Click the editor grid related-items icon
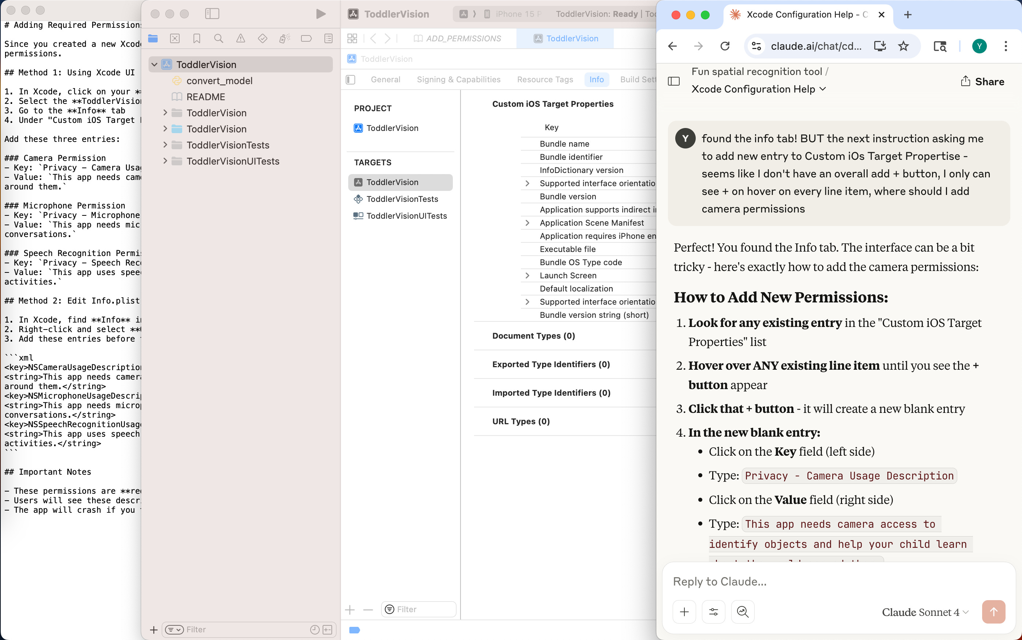1022x640 pixels. [x=352, y=38]
